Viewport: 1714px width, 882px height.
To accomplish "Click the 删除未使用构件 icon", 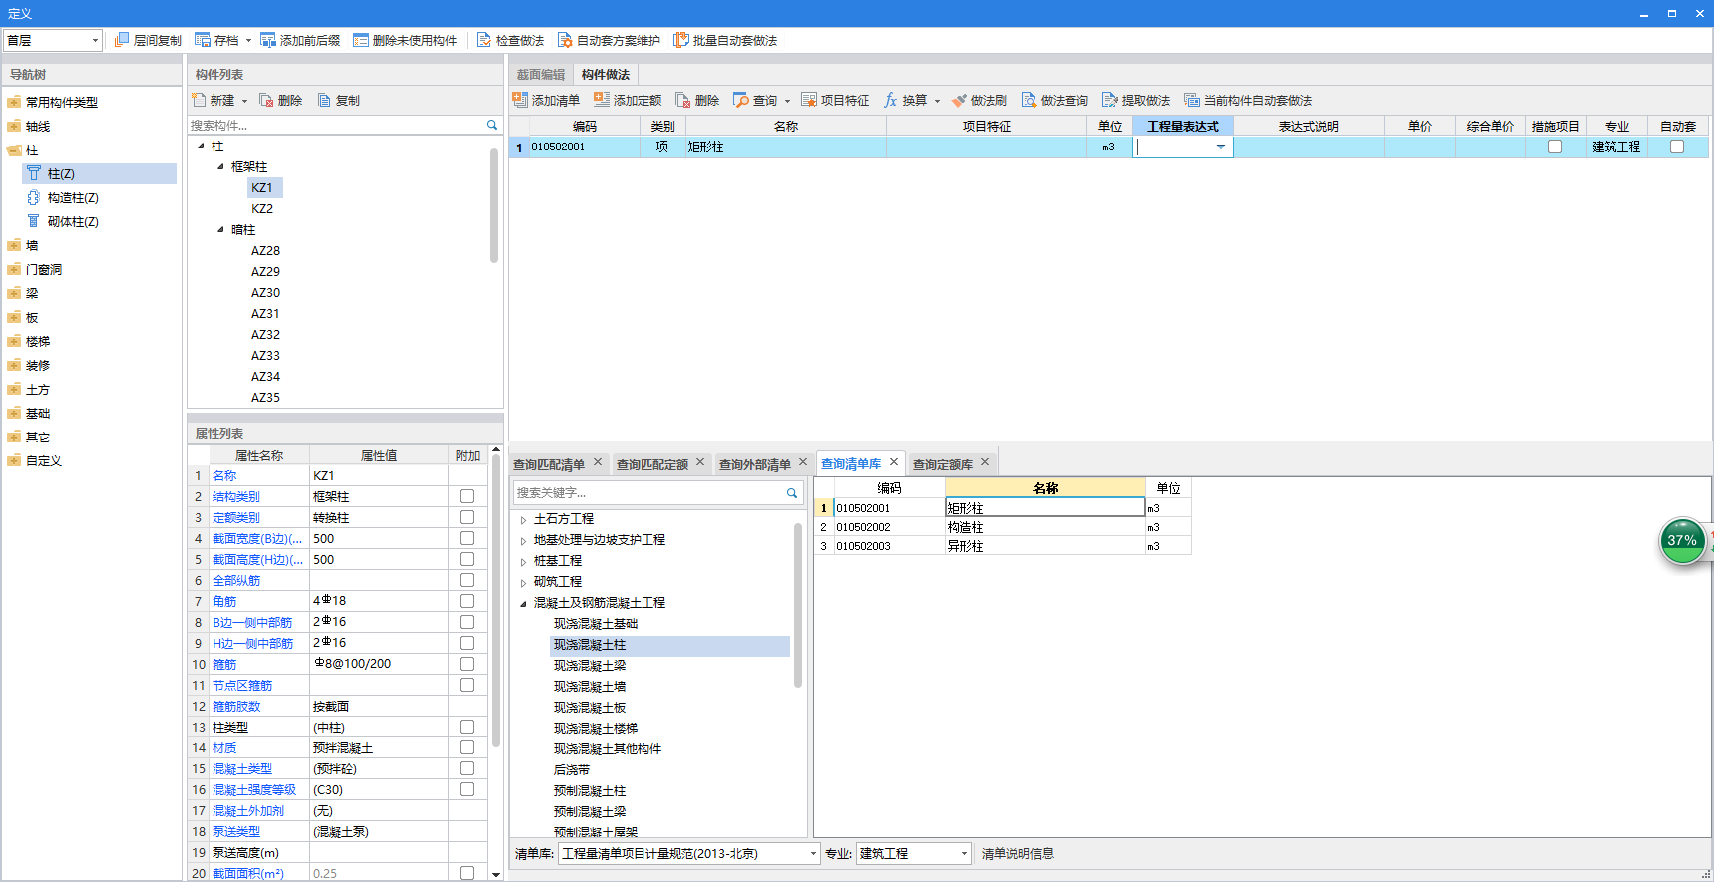I will click(x=361, y=40).
